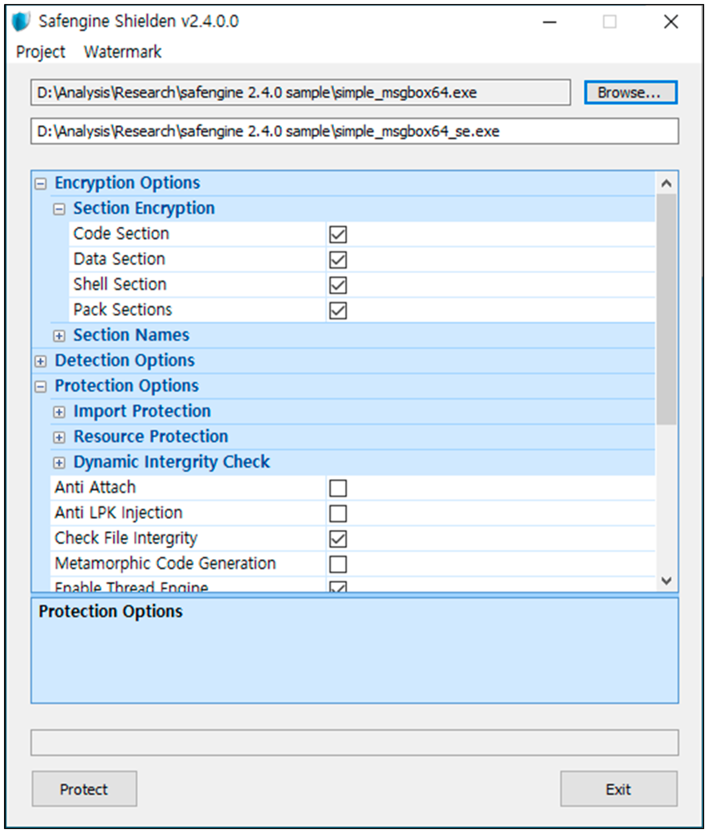Disable the Pack Sections option
This screenshot has width=710, height=836.
click(x=338, y=311)
